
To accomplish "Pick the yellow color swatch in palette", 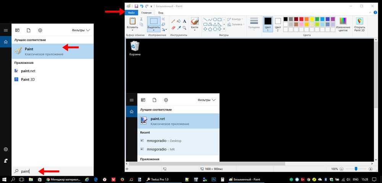I will pyautogui.click(x=312, y=19).
